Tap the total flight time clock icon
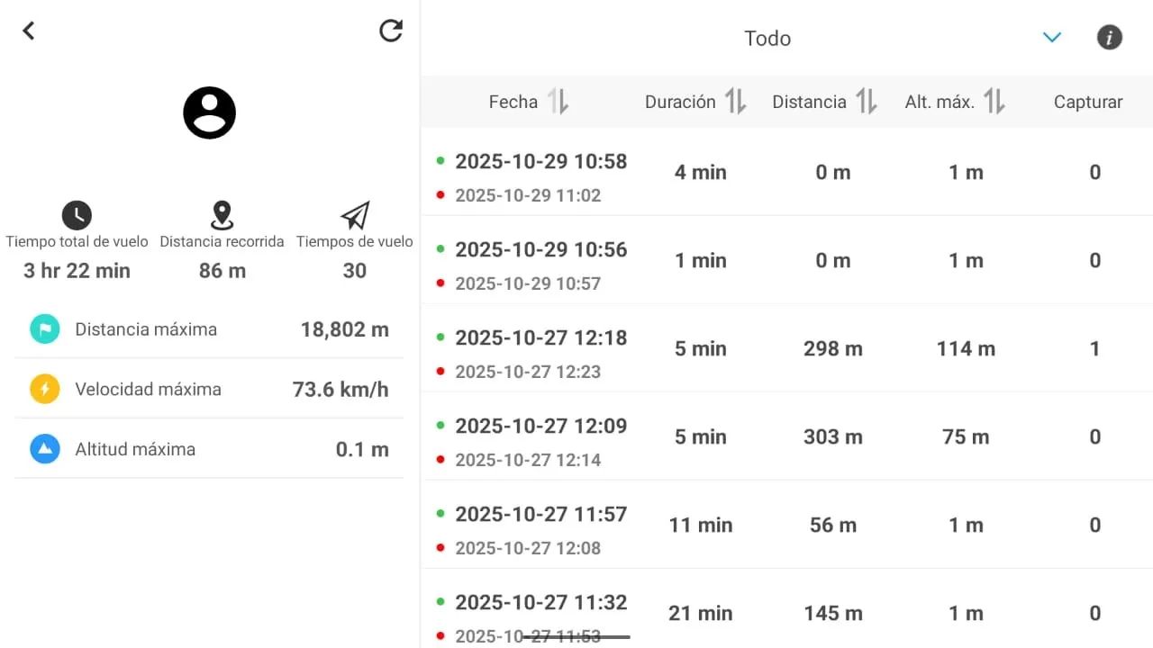Image resolution: width=1153 pixels, height=648 pixels. (x=77, y=215)
